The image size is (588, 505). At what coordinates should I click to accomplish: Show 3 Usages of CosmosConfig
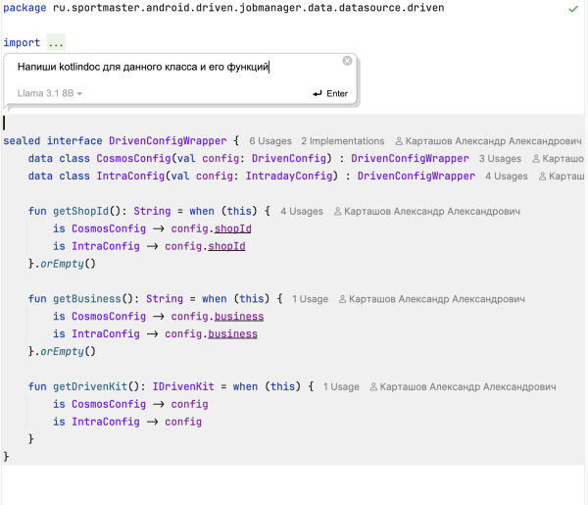[x=500, y=159]
